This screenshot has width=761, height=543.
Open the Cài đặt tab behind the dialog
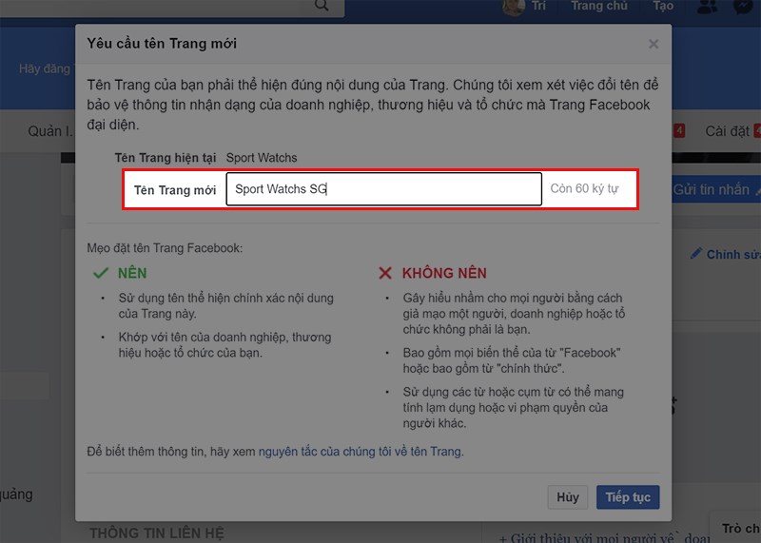727,131
